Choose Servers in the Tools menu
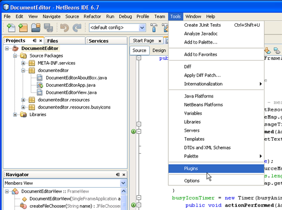 pos(216,130)
